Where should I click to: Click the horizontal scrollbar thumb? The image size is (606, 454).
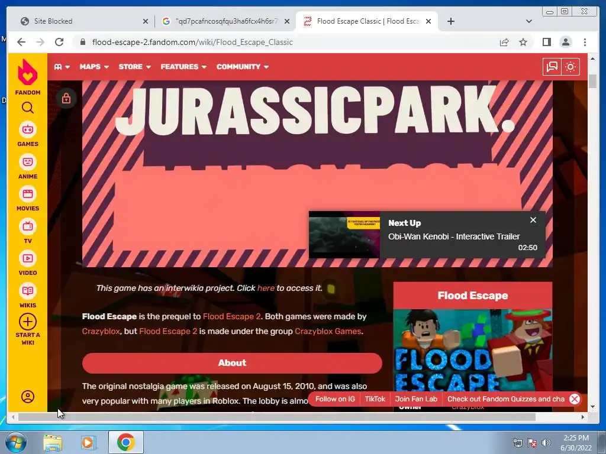(x=277, y=417)
